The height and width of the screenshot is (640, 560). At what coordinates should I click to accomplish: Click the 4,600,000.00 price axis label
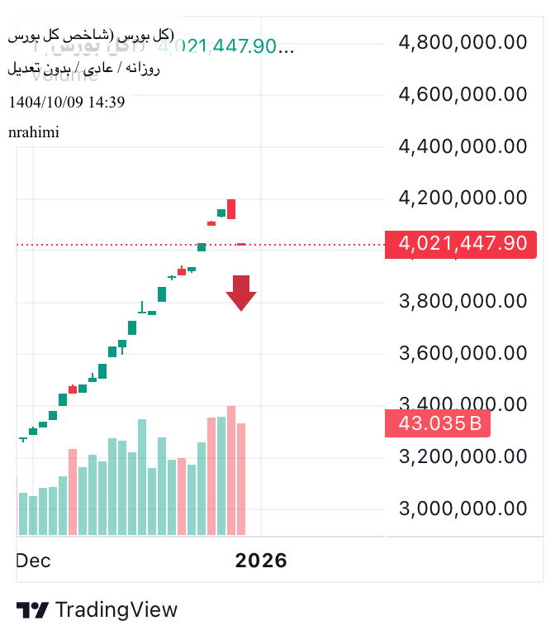click(463, 94)
